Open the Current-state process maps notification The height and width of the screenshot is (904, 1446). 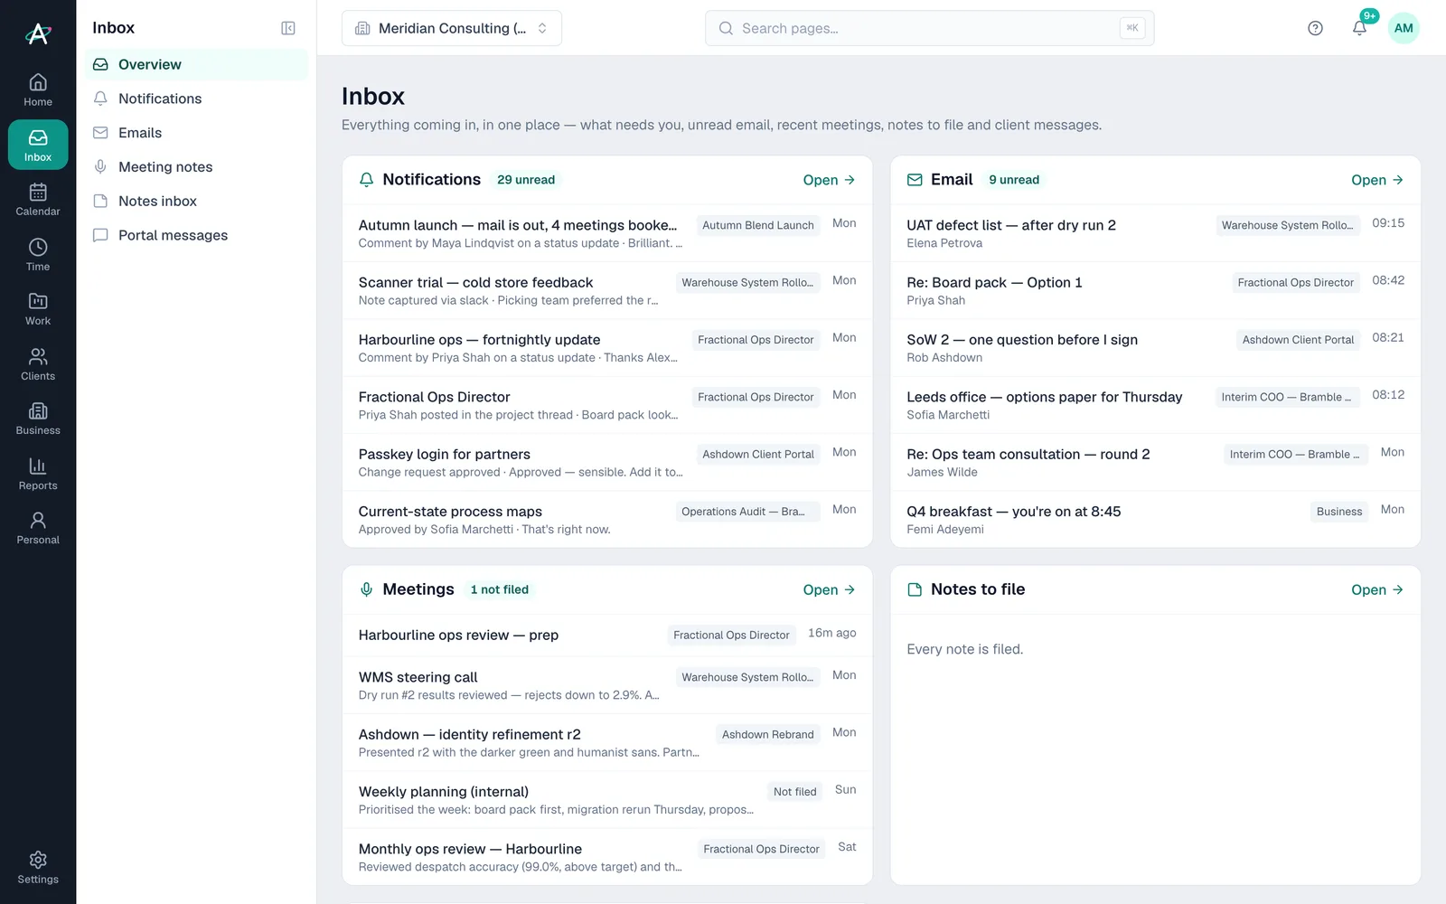(x=607, y=520)
